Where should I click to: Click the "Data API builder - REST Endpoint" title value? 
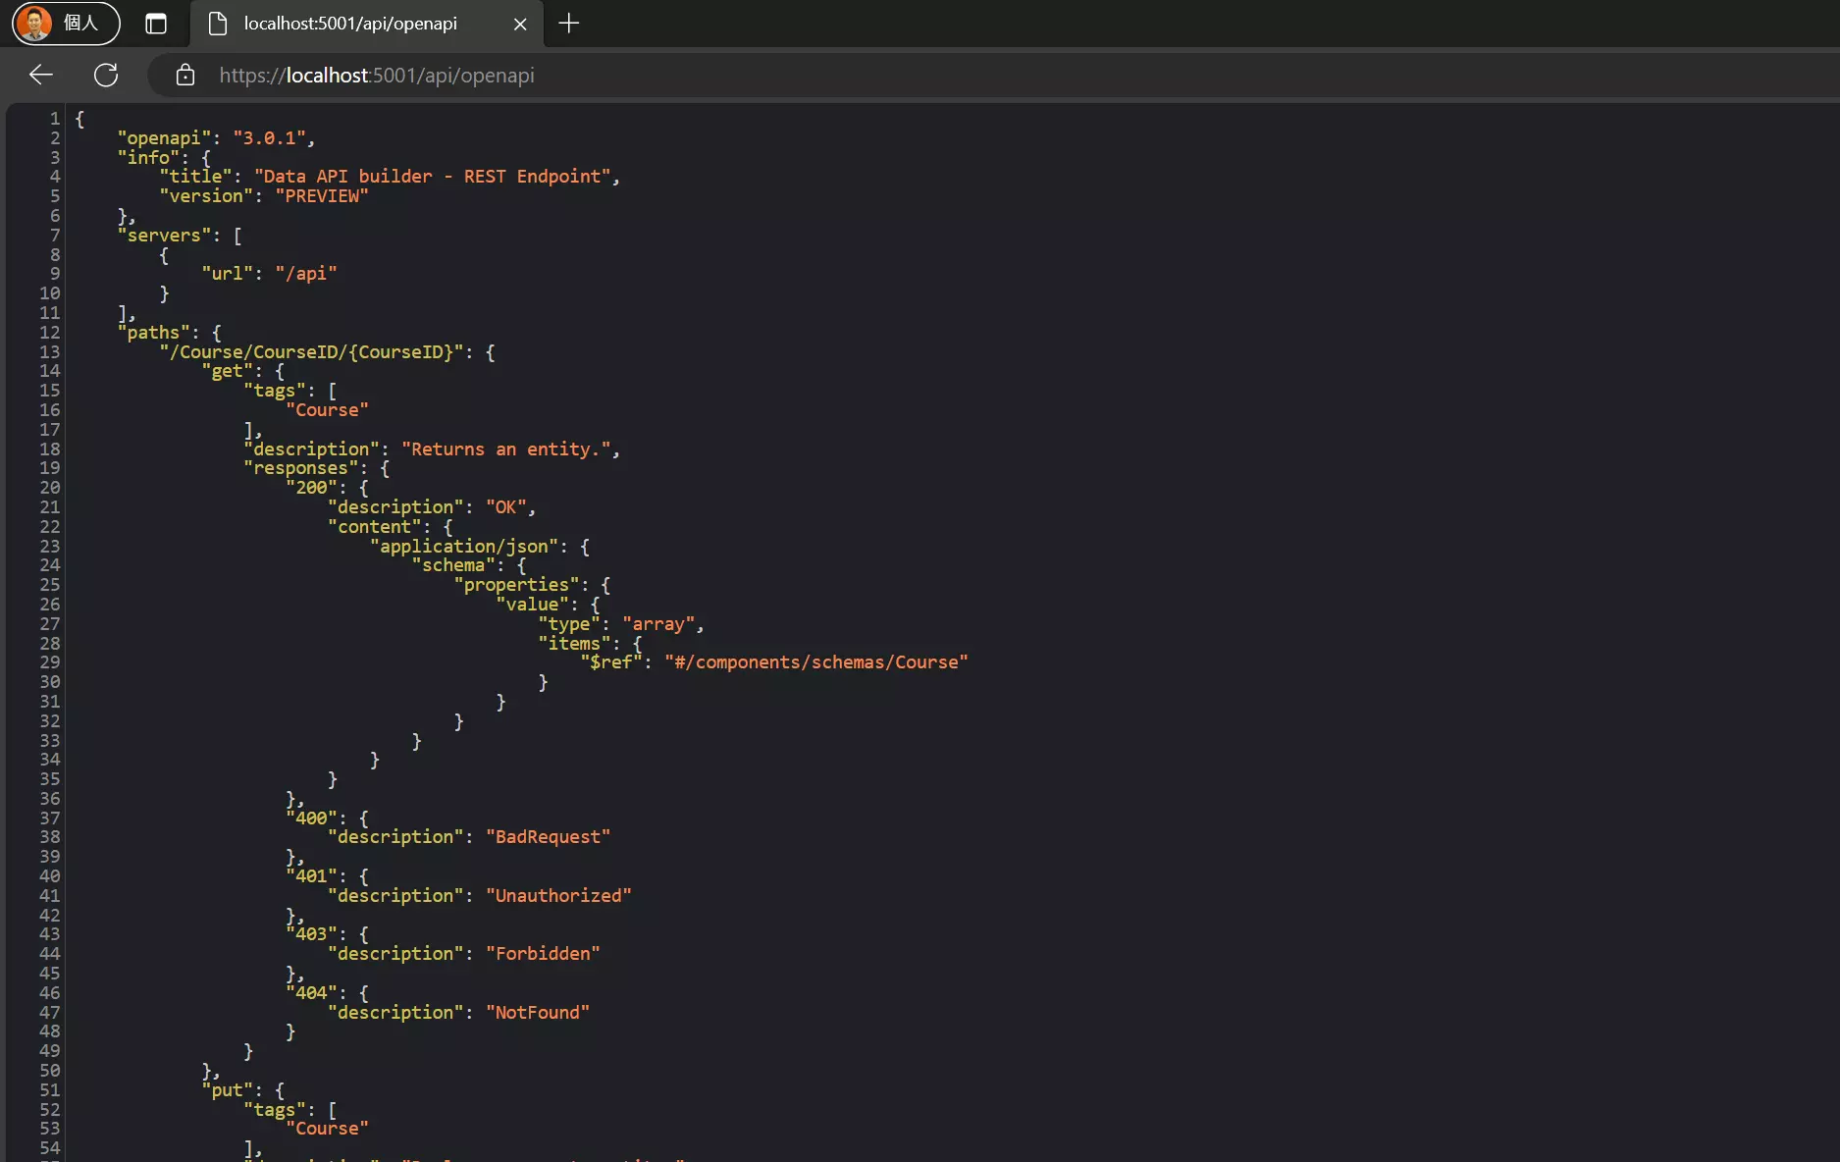432,177
